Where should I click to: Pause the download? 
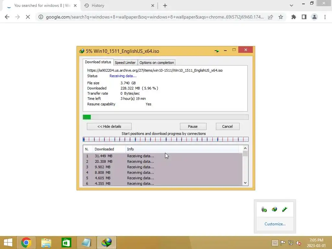193,126
